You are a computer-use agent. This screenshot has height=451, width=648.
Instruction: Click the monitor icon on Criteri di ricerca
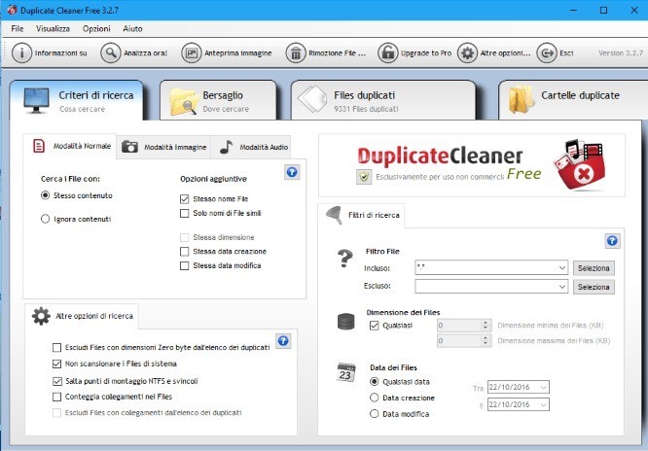coord(36,100)
